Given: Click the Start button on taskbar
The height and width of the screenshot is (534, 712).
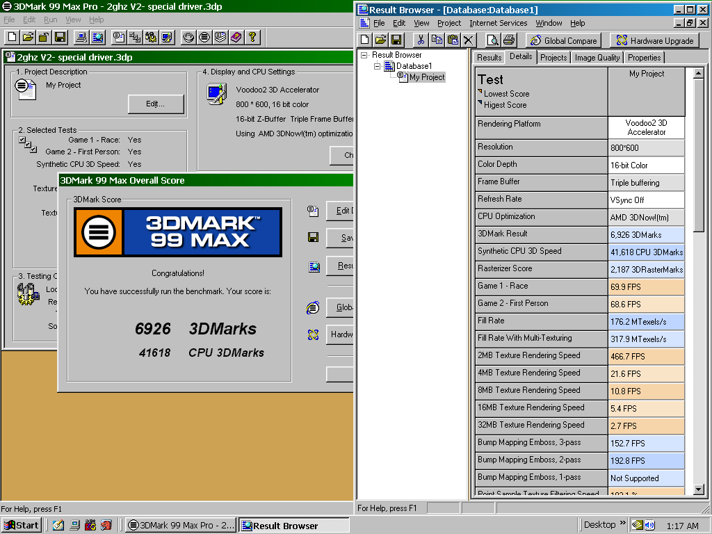Looking at the screenshot, I should 22,526.
